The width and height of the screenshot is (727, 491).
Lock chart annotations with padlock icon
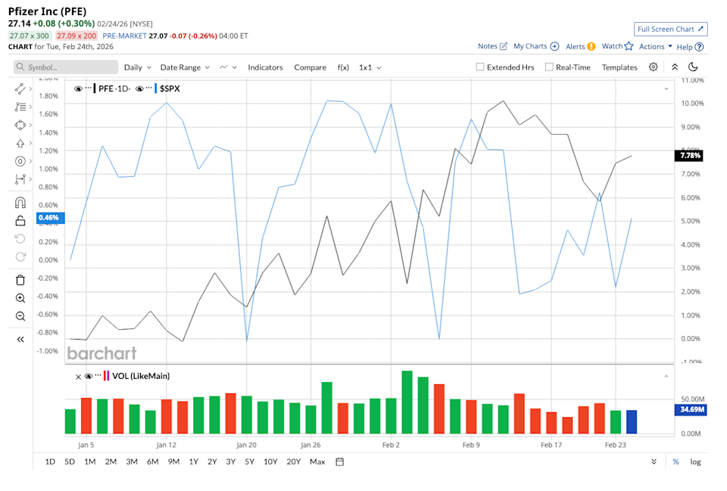pos(20,222)
